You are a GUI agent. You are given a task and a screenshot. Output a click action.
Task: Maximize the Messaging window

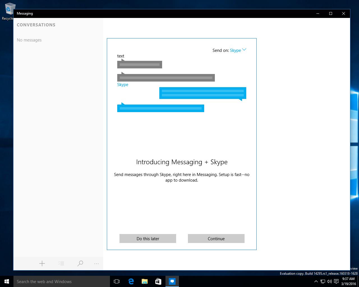(331, 13)
